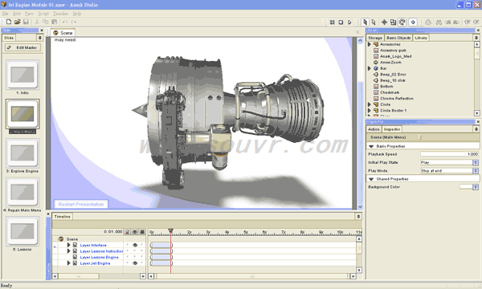
Task: Open the Initial Play State dropdown
Action: click(x=476, y=162)
